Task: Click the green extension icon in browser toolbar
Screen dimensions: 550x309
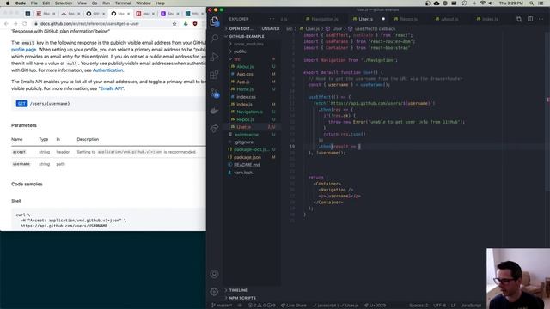Action: pyautogui.click(x=186, y=24)
